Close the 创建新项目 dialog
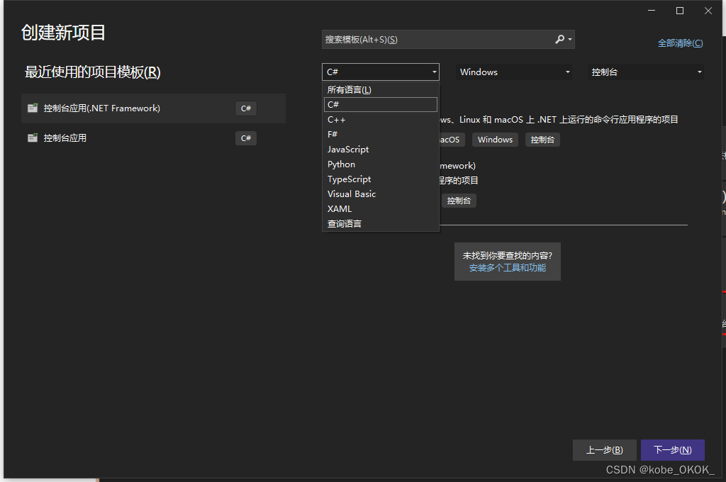 [x=708, y=11]
